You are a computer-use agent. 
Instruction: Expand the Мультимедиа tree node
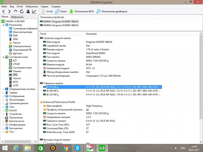point(3,100)
